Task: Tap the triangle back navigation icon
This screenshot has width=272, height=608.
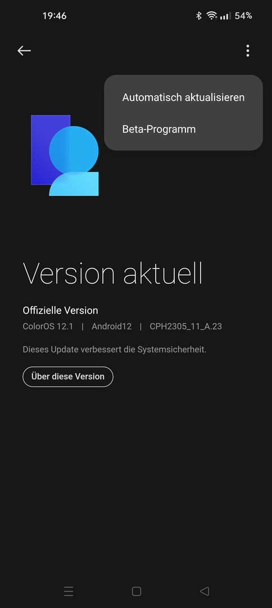Action: pos(205,591)
